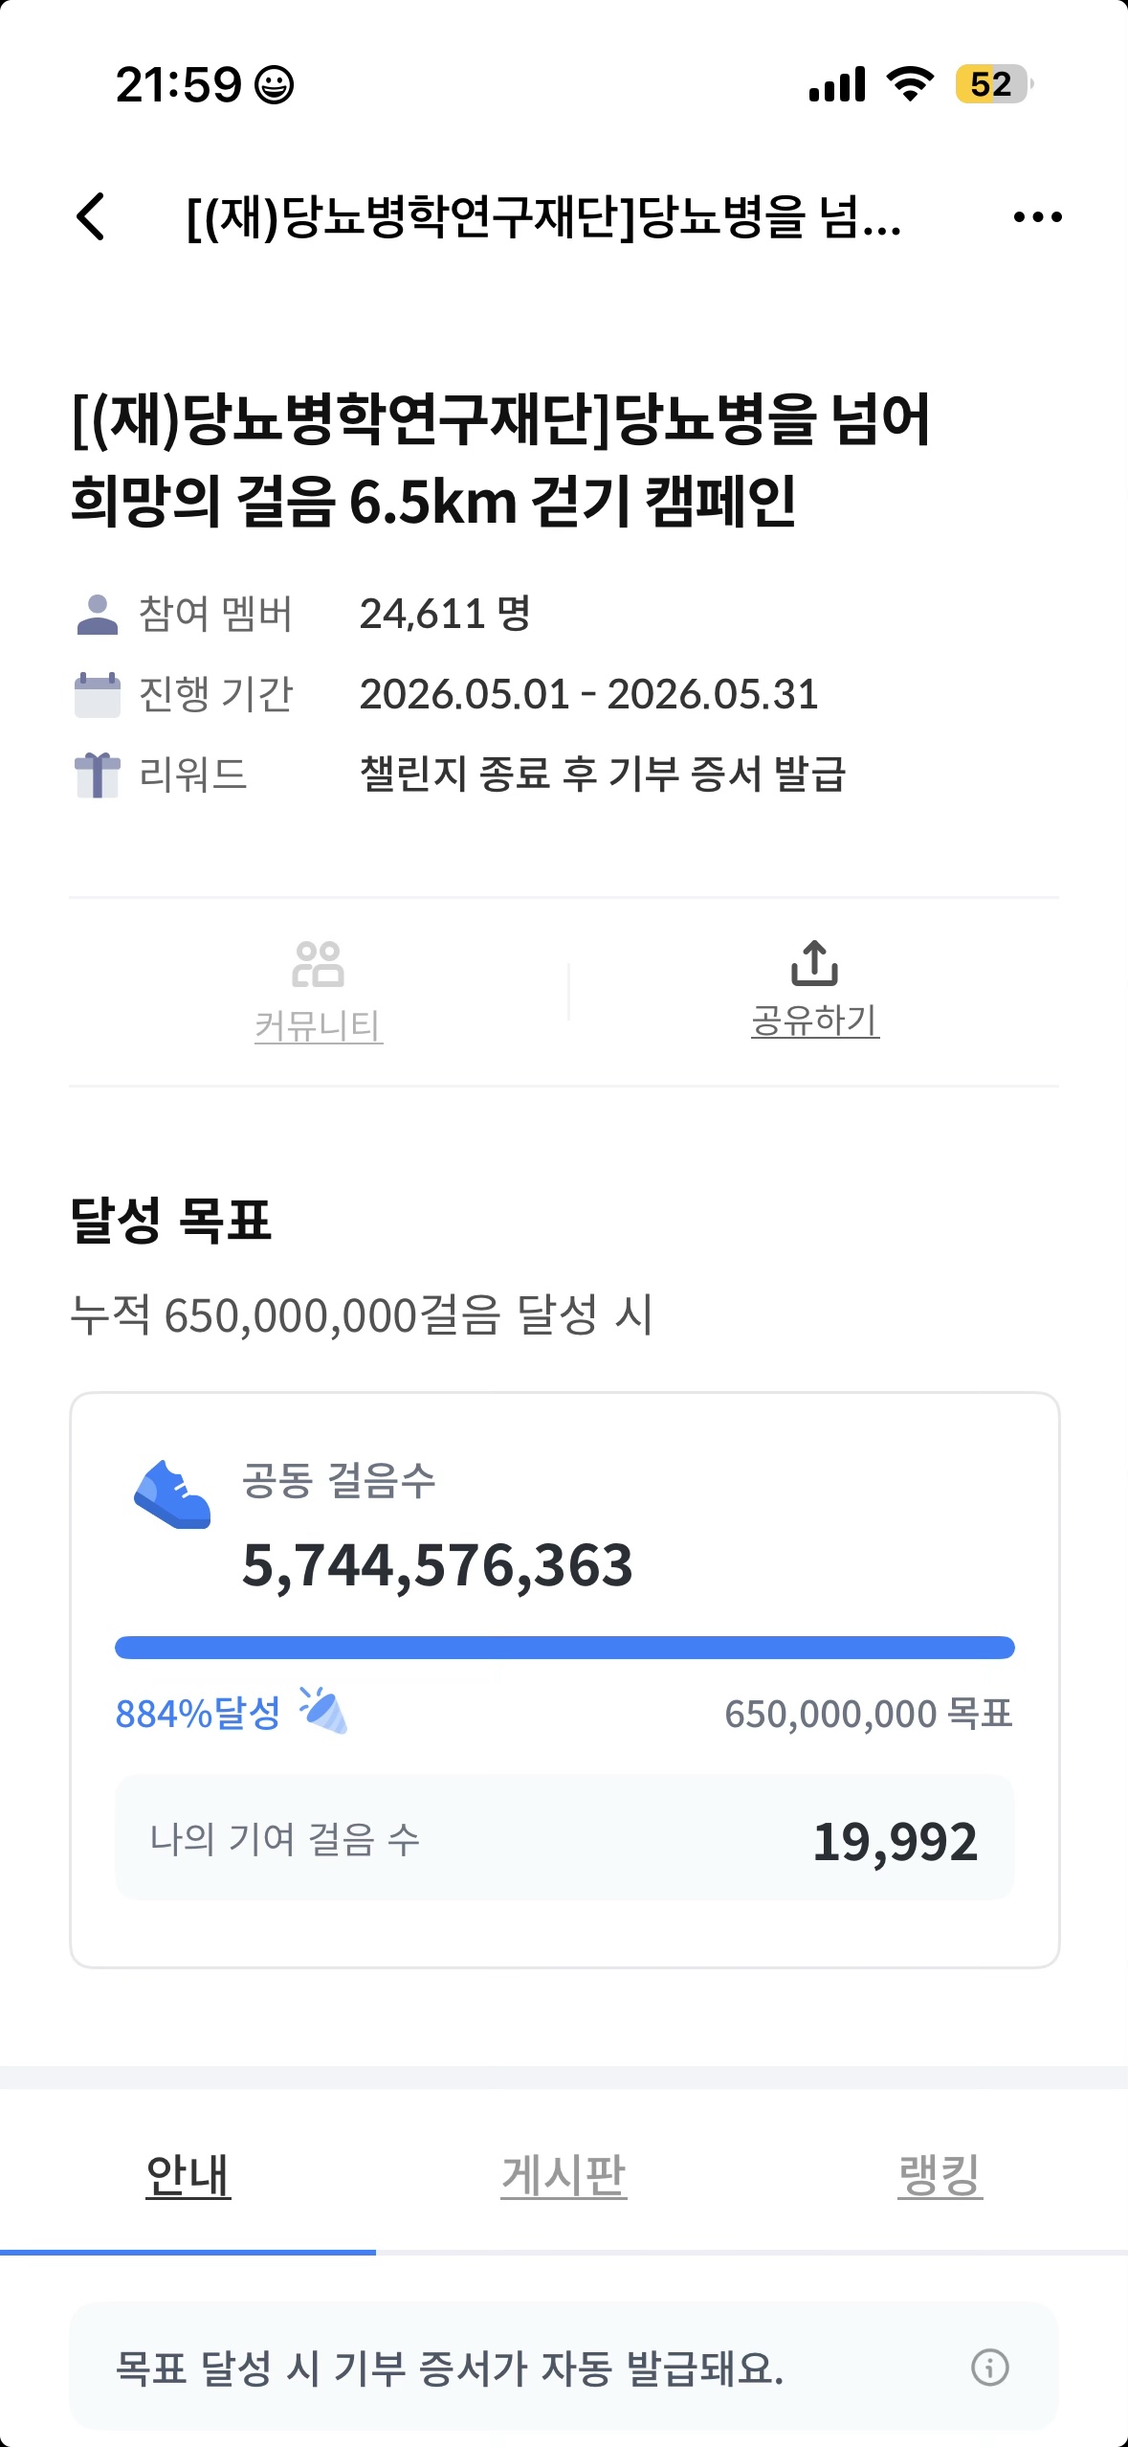1128x2447 pixels.
Task: Tap the date range 2026.05.01 - 2026.05.31
Action: pos(588,694)
